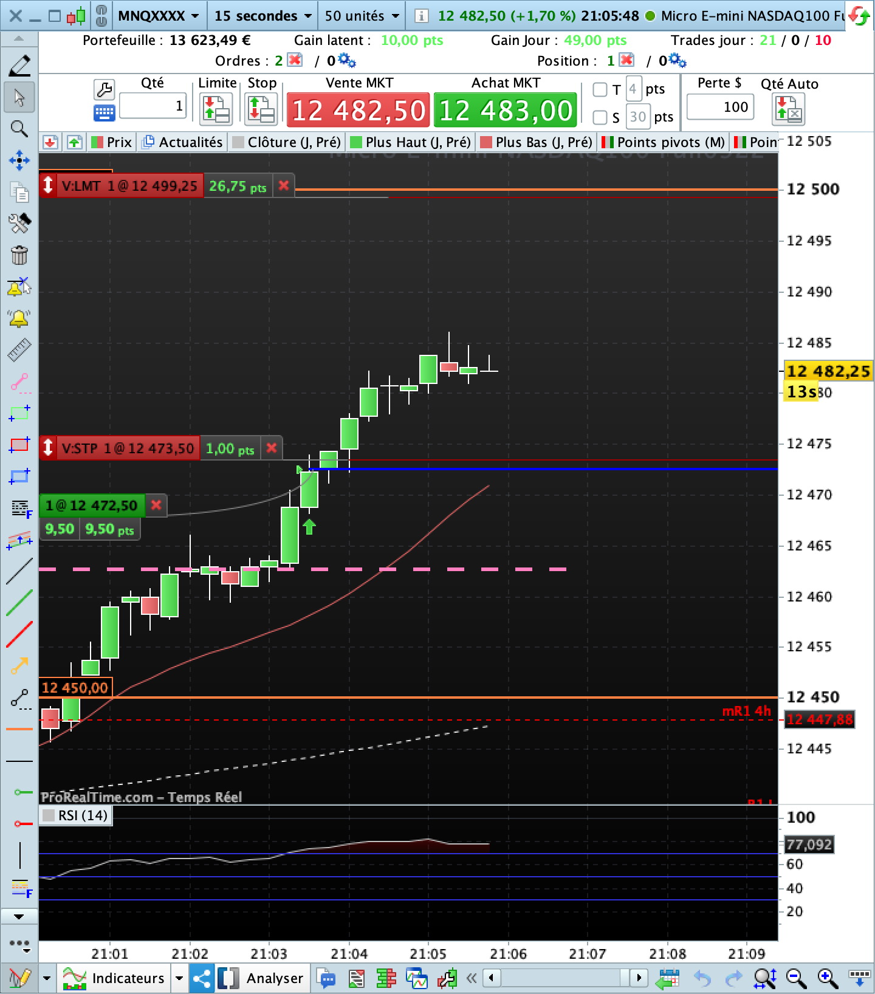Click the red Vente MKT sell button
875x994 pixels.
358,110
